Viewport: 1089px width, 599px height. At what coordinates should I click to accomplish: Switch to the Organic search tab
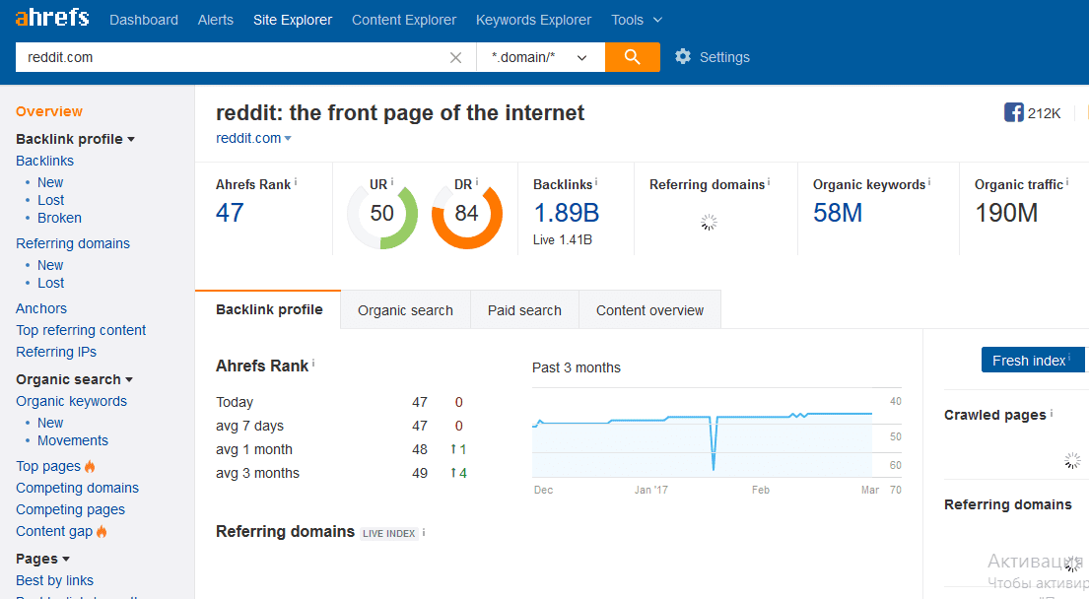pyautogui.click(x=406, y=310)
